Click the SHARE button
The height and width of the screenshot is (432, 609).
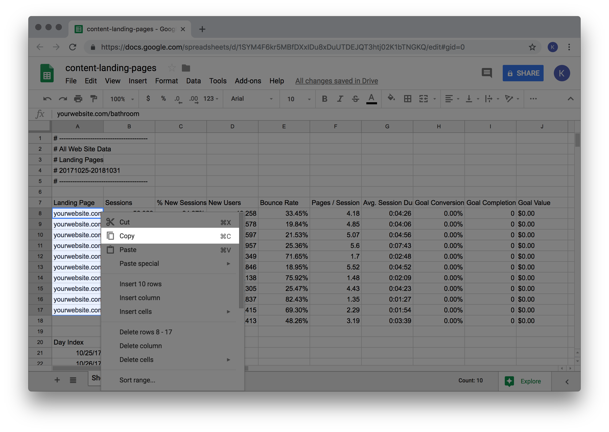tap(523, 73)
